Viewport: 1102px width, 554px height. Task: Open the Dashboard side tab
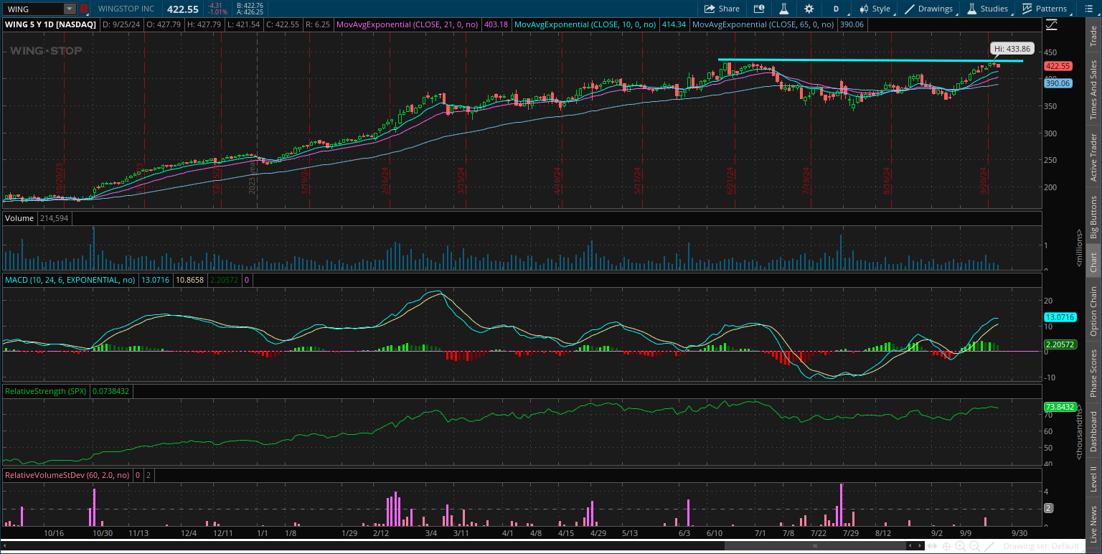1093,431
